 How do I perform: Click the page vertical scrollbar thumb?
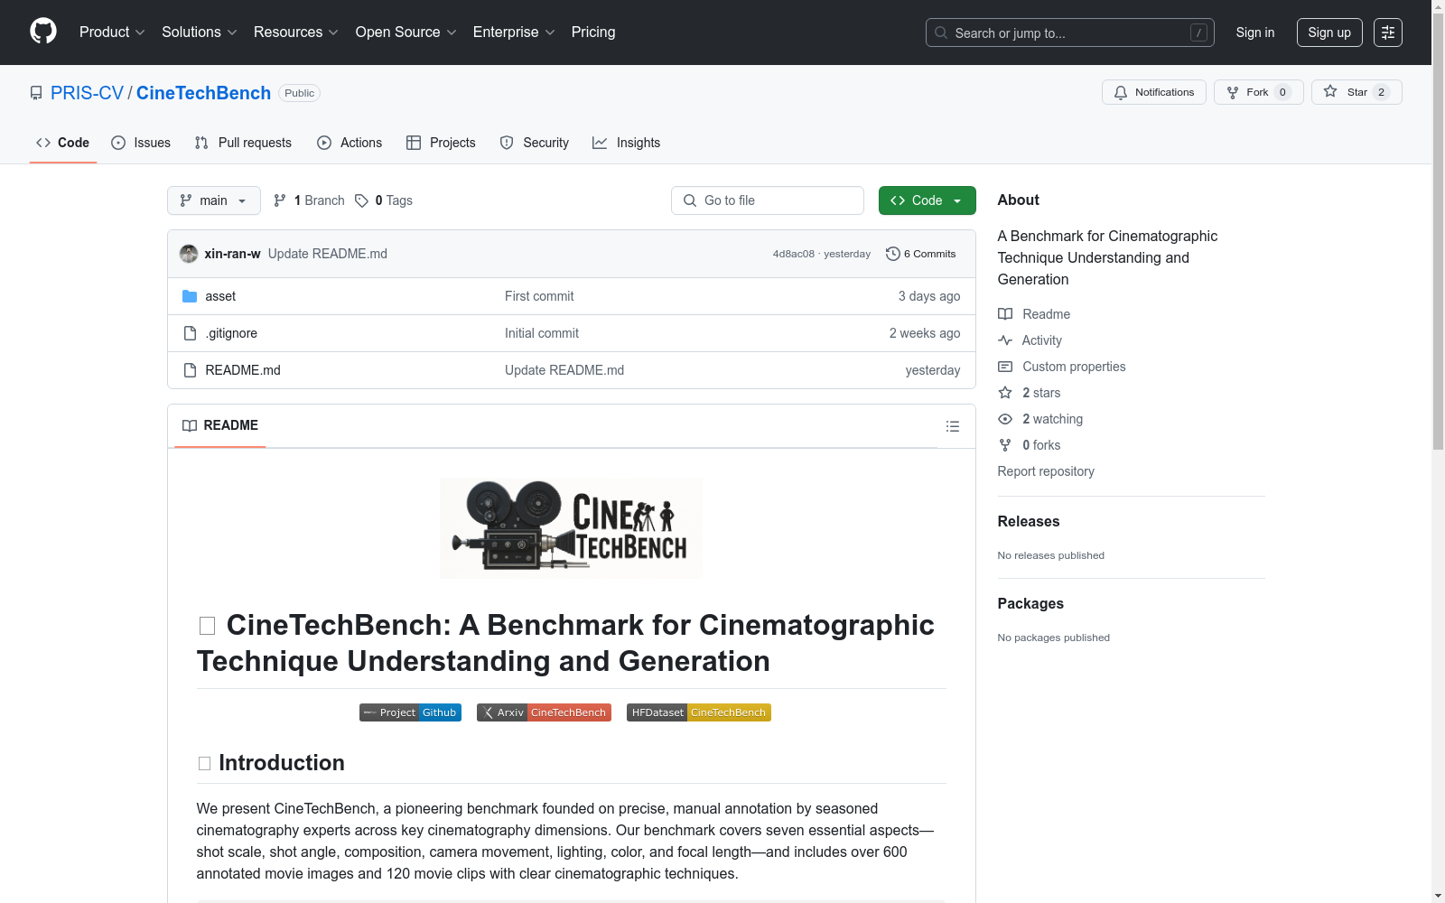[1438, 230]
